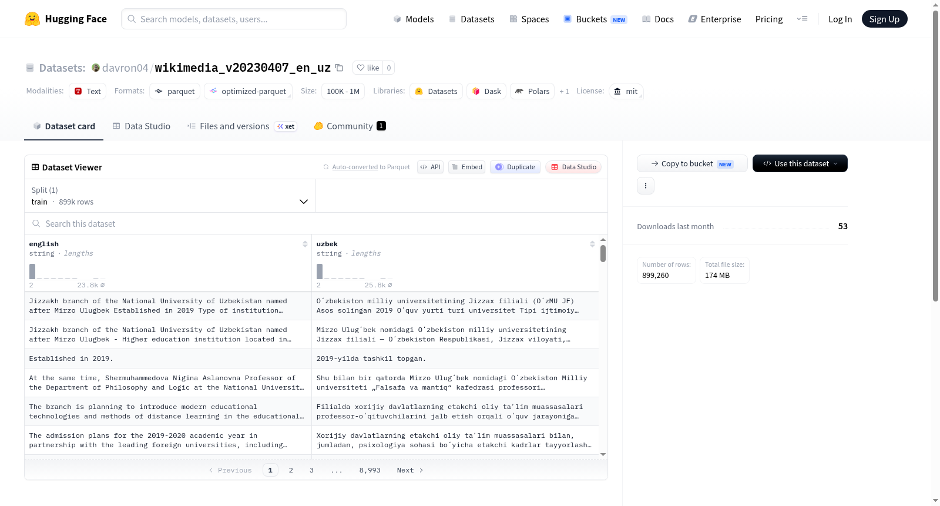This screenshot has width=940, height=506.
Task: Click Next page in pagination
Action: pos(409,470)
